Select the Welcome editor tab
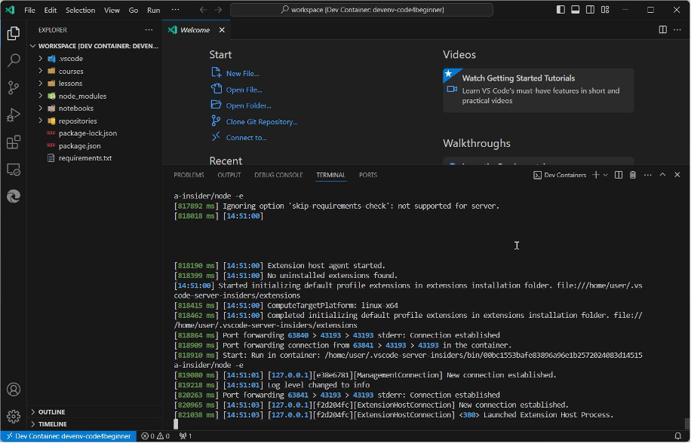 pos(196,30)
